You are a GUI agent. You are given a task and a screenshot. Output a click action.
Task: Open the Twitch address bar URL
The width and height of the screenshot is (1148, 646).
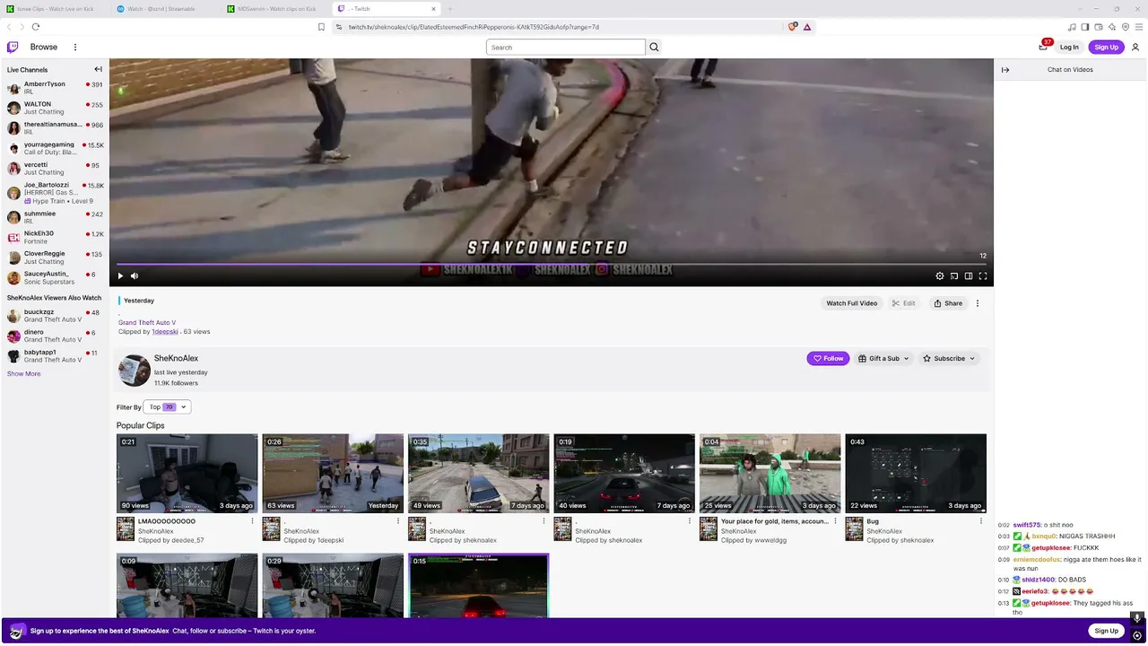[474, 27]
